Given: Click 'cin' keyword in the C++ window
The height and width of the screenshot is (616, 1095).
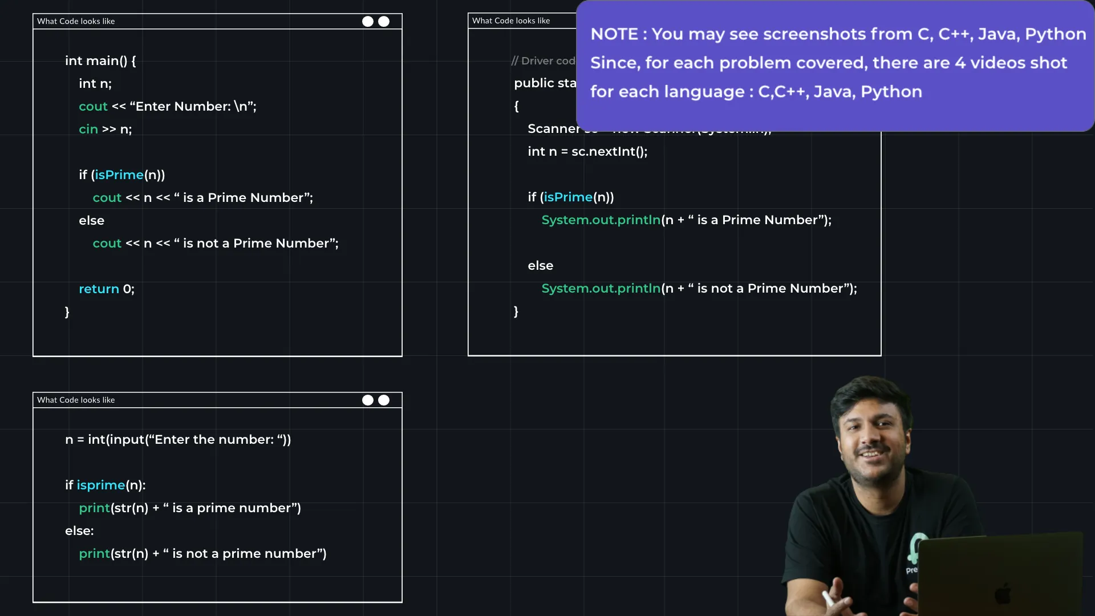Looking at the screenshot, I should coord(88,129).
